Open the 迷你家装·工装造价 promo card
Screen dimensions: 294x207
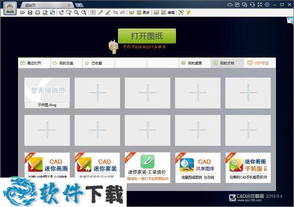pos(147,168)
